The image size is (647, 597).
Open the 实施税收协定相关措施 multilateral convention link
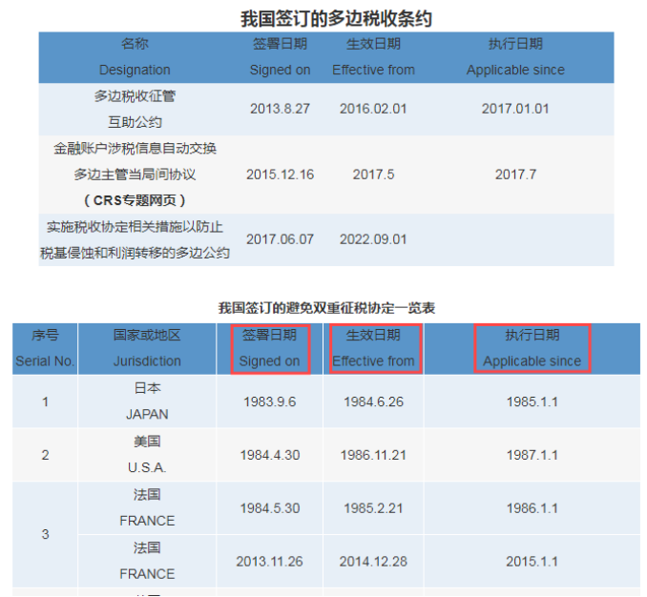point(135,239)
